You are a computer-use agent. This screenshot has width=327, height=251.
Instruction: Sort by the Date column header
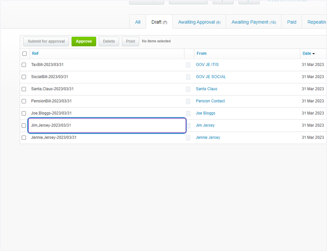308,53
